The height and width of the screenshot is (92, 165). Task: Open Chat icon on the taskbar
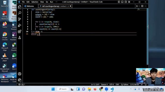pos(84,89)
